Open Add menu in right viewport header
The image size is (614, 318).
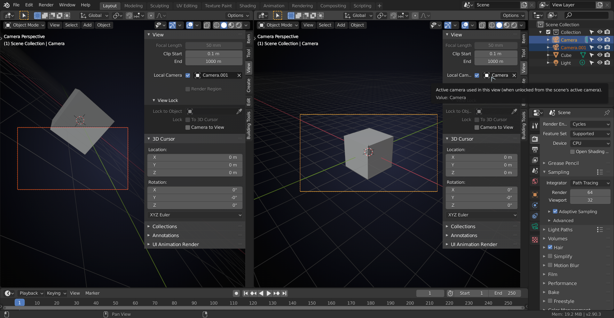(x=341, y=25)
